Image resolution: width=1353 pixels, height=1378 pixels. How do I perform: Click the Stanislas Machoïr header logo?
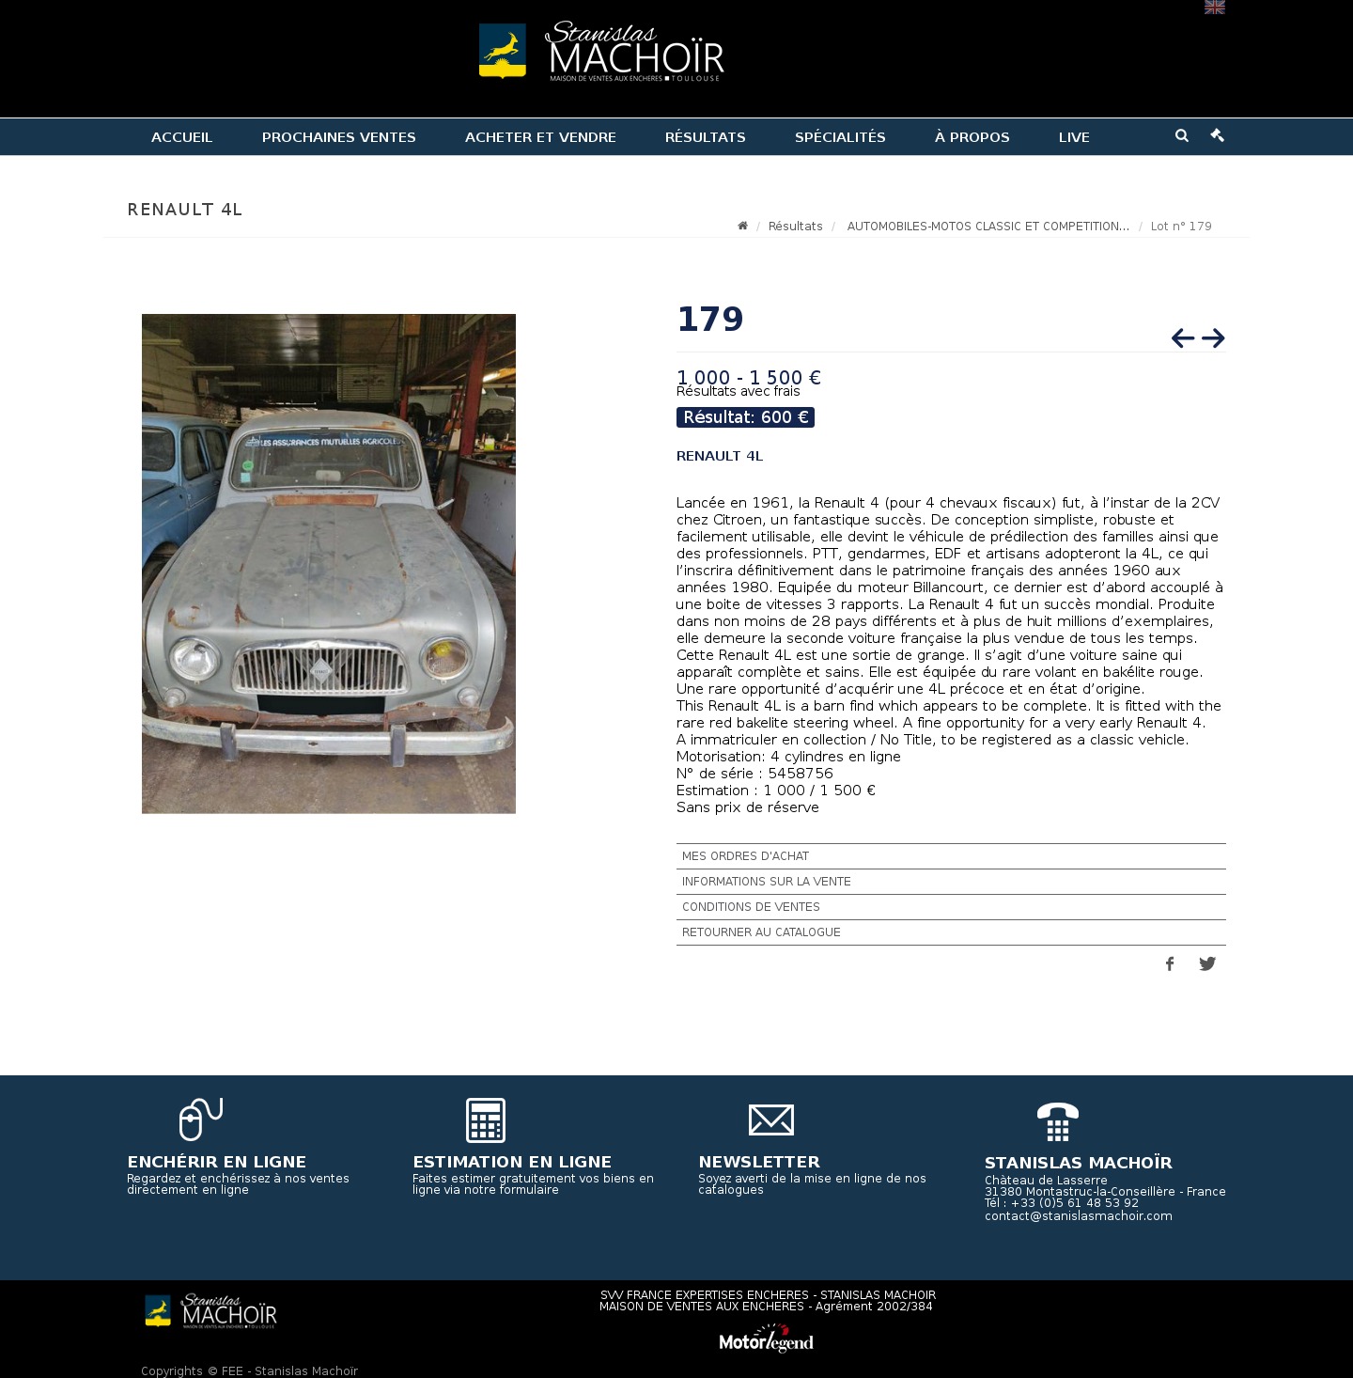[601, 52]
